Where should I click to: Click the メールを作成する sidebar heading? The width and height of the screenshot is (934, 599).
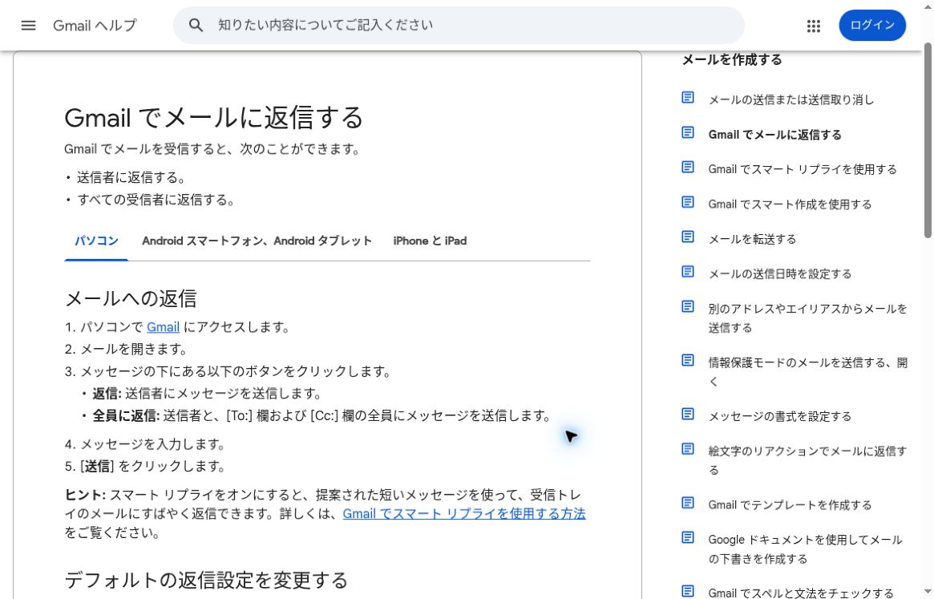click(731, 59)
